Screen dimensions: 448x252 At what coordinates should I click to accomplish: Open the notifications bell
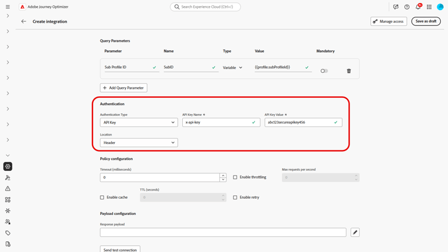pos(418,7)
